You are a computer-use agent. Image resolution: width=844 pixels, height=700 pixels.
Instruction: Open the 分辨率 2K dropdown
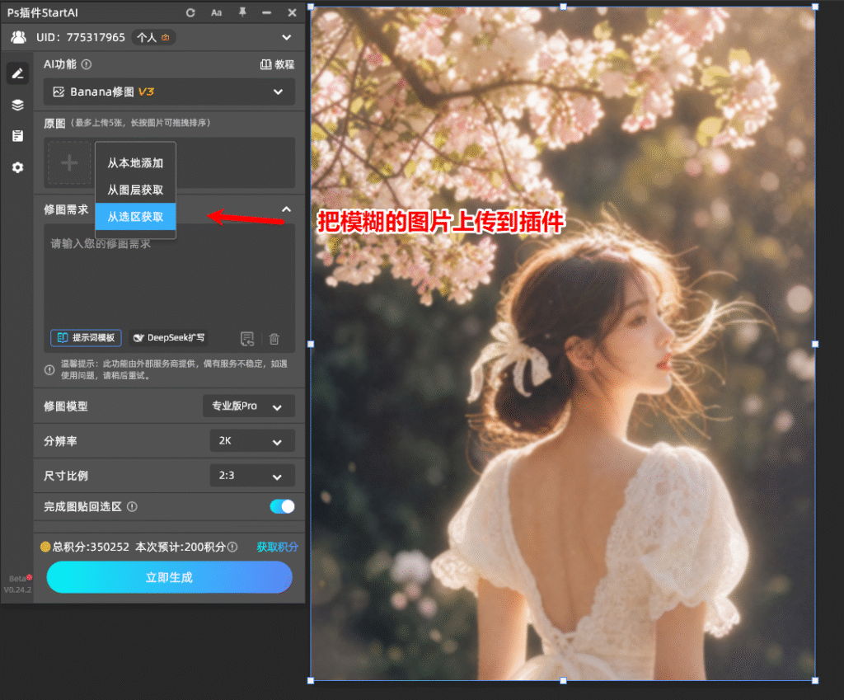[252, 441]
